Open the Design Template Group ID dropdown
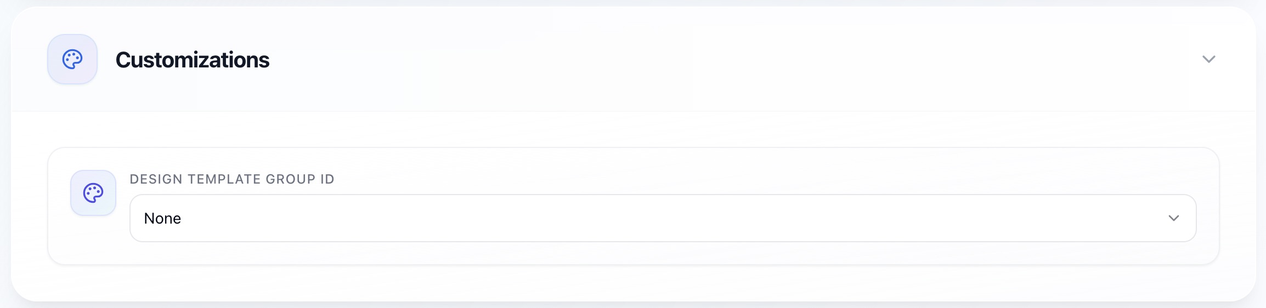Viewport: 1266px width, 308px height. 663,218
